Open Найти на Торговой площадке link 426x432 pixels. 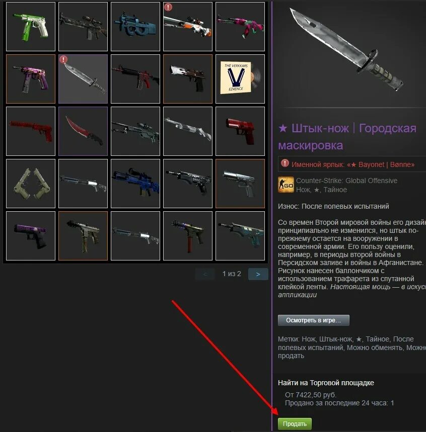pos(326,383)
